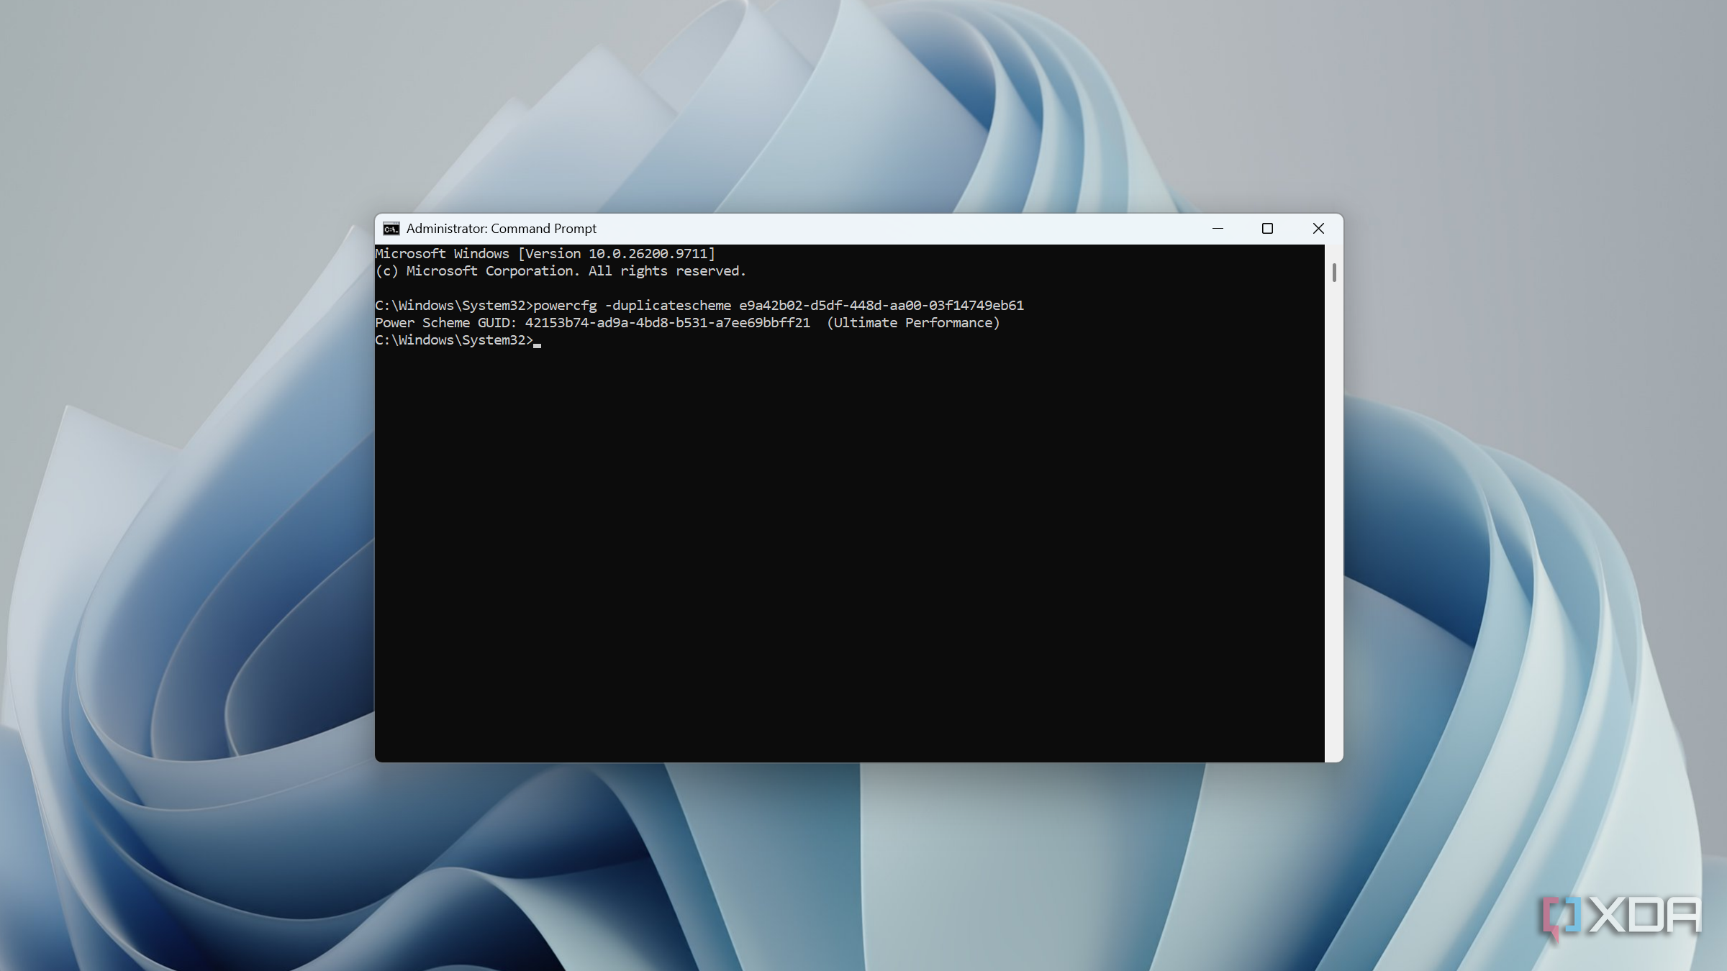Image resolution: width=1727 pixels, height=971 pixels.
Task: Click the 'Administrator: Command Prompt' title text
Action: [501, 229]
